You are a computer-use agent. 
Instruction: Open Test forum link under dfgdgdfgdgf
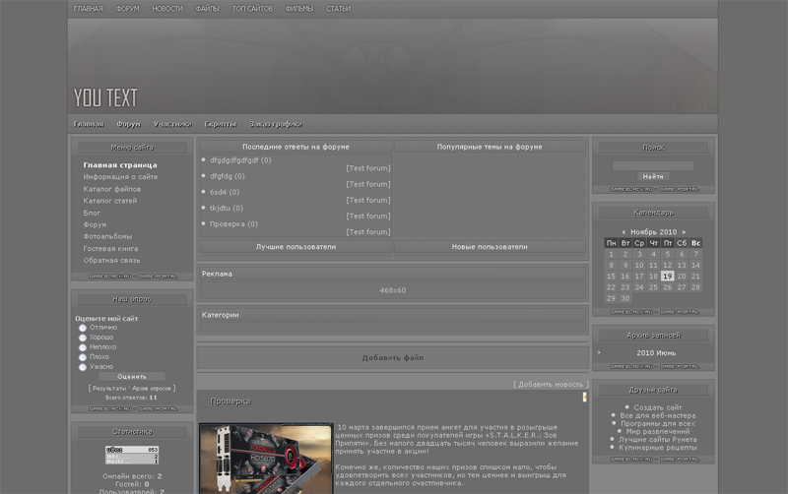point(368,168)
